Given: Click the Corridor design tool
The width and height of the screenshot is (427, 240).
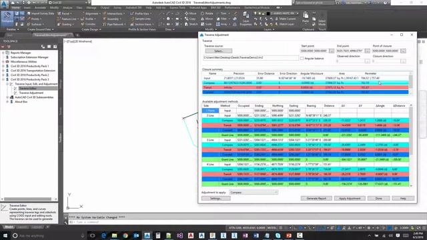Looking at the screenshot, I should pos(88,24).
